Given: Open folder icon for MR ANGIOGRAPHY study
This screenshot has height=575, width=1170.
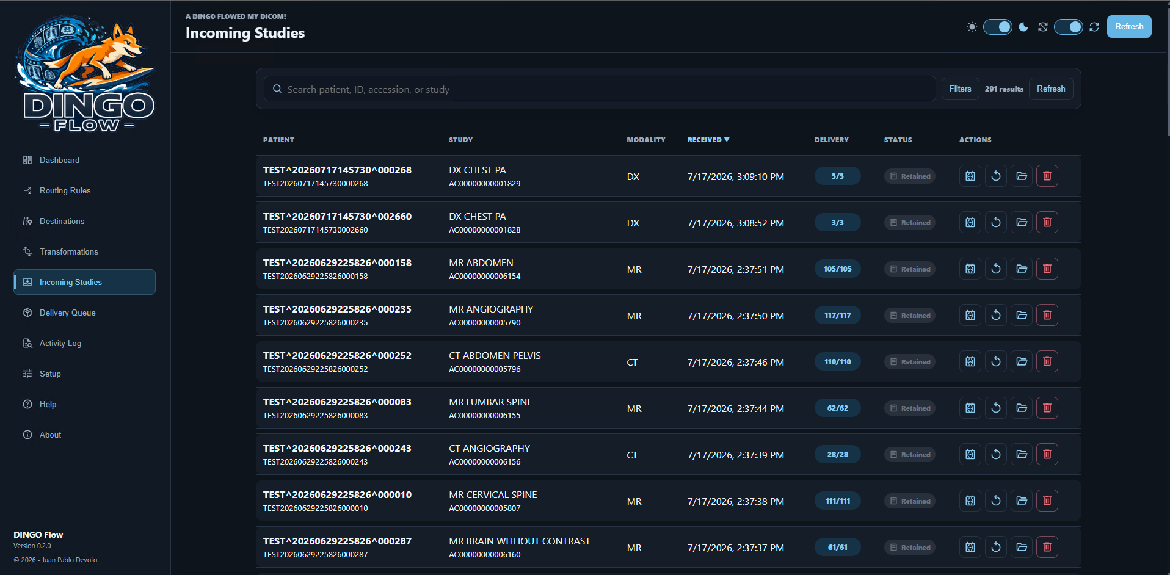Looking at the screenshot, I should pos(1022,315).
